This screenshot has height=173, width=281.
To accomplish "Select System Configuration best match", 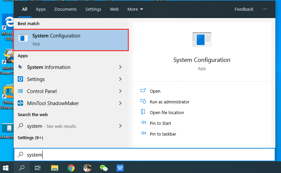I will coord(71,40).
